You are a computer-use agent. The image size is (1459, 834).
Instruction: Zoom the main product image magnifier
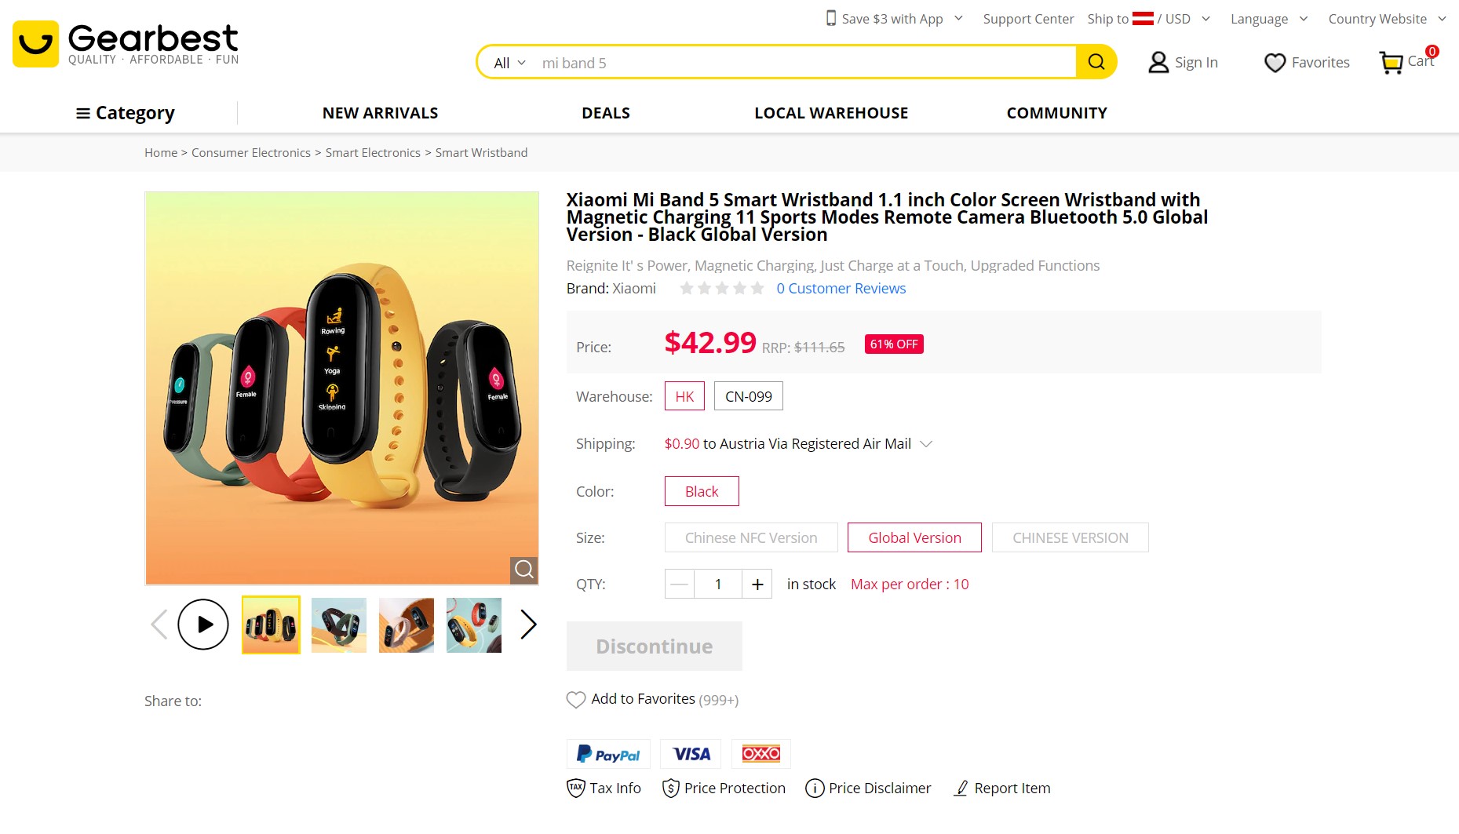[523, 569]
